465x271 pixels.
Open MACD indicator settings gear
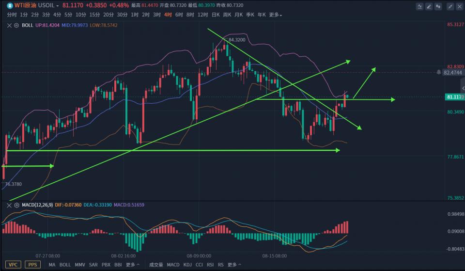(x=16, y=205)
